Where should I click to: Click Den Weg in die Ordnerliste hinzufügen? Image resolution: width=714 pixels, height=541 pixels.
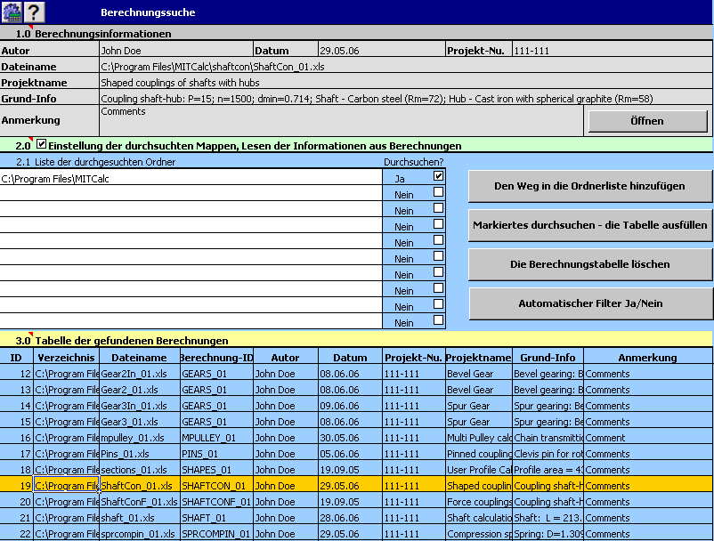coord(589,186)
